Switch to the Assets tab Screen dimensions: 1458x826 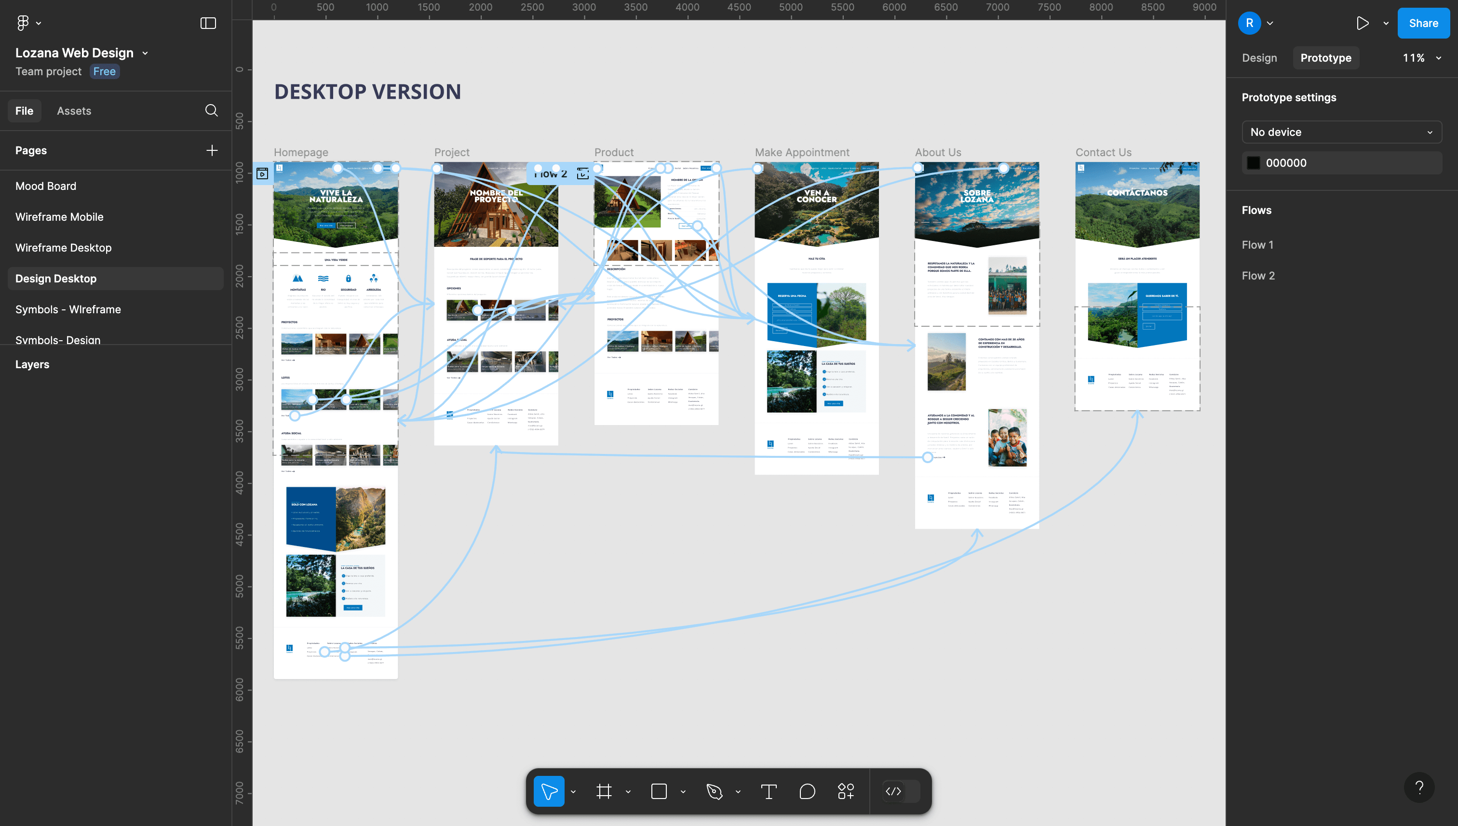click(x=74, y=111)
